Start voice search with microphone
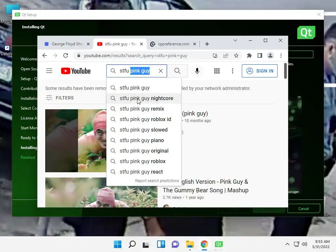The height and width of the screenshot is (252, 336). click(x=197, y=71)
